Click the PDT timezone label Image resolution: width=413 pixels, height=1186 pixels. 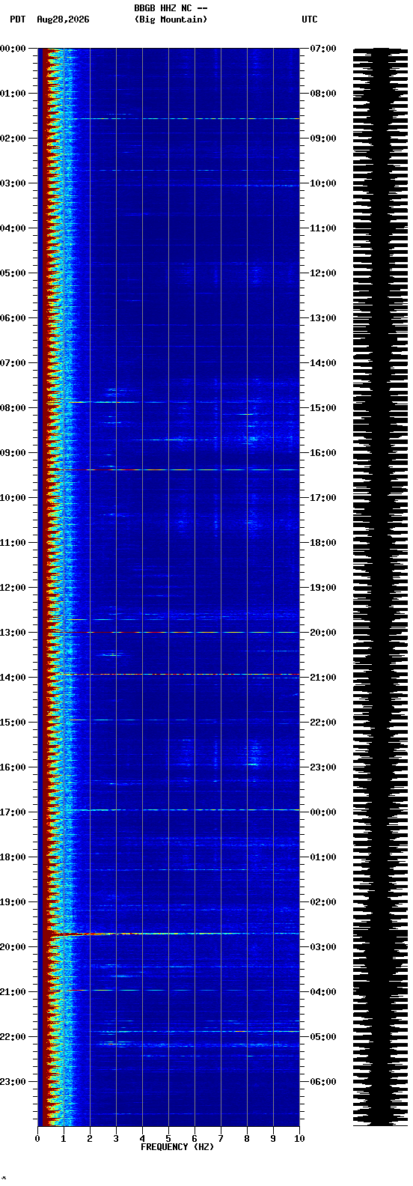point(17,19)
